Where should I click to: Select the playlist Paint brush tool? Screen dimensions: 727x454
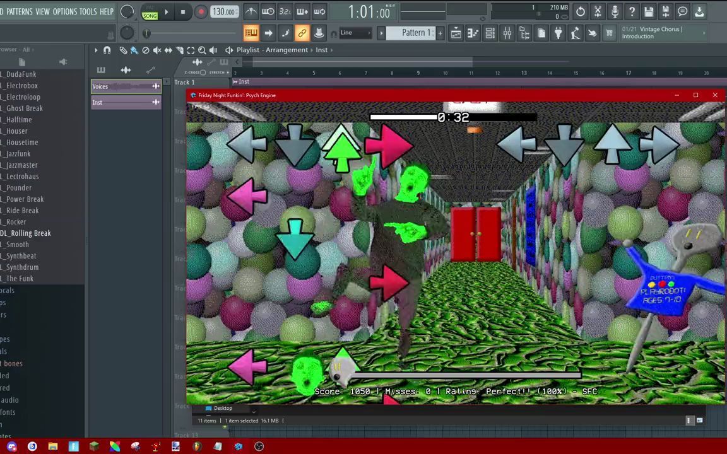click(134, 50)
